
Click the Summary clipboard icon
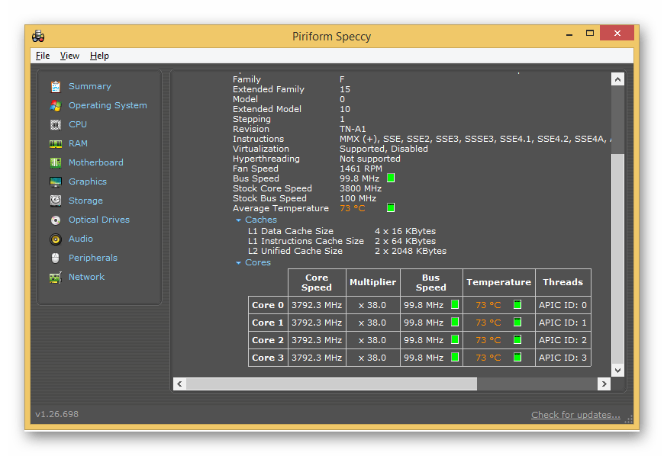pos(56,86)
